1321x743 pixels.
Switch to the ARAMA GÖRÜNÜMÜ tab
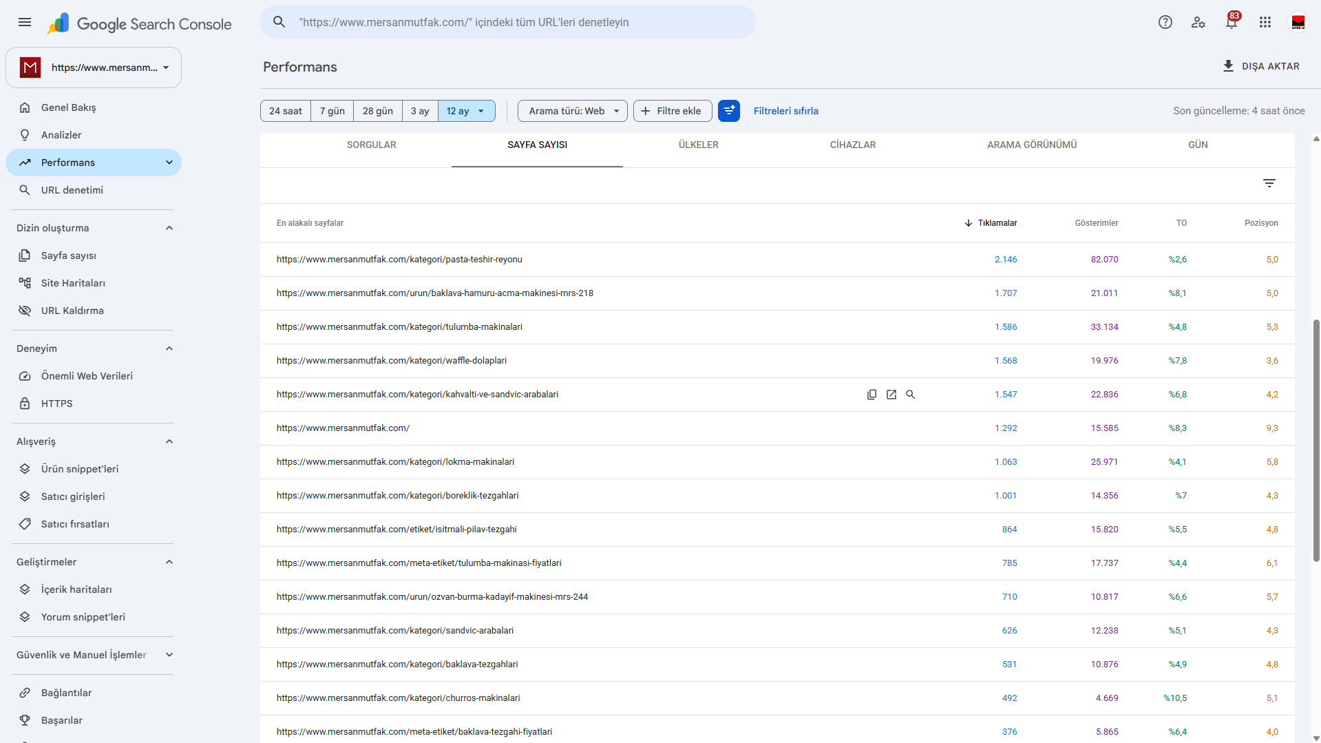1032,145
